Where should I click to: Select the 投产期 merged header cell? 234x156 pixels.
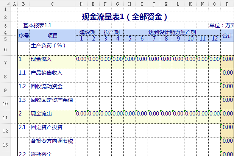tap(111, 32)
